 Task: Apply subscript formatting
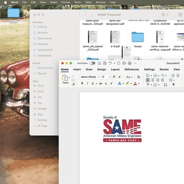(106, 83)
